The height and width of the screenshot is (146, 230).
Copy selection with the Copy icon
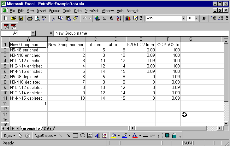pyautogui.click(x=61, y=18)
